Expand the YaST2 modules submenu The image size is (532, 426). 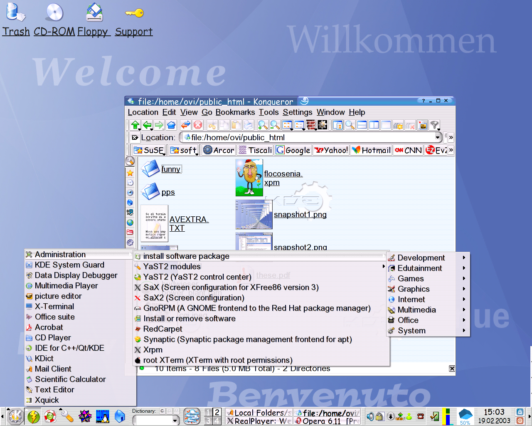(x=261, y=267)
